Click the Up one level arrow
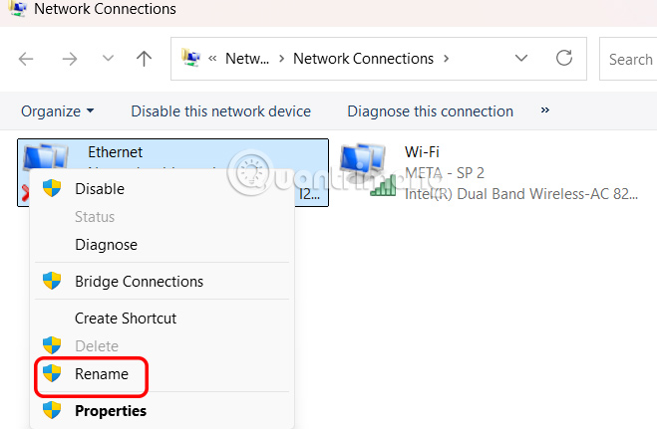Screen dimensions: 657x429 pyautogui.click(x=144, y=59)
